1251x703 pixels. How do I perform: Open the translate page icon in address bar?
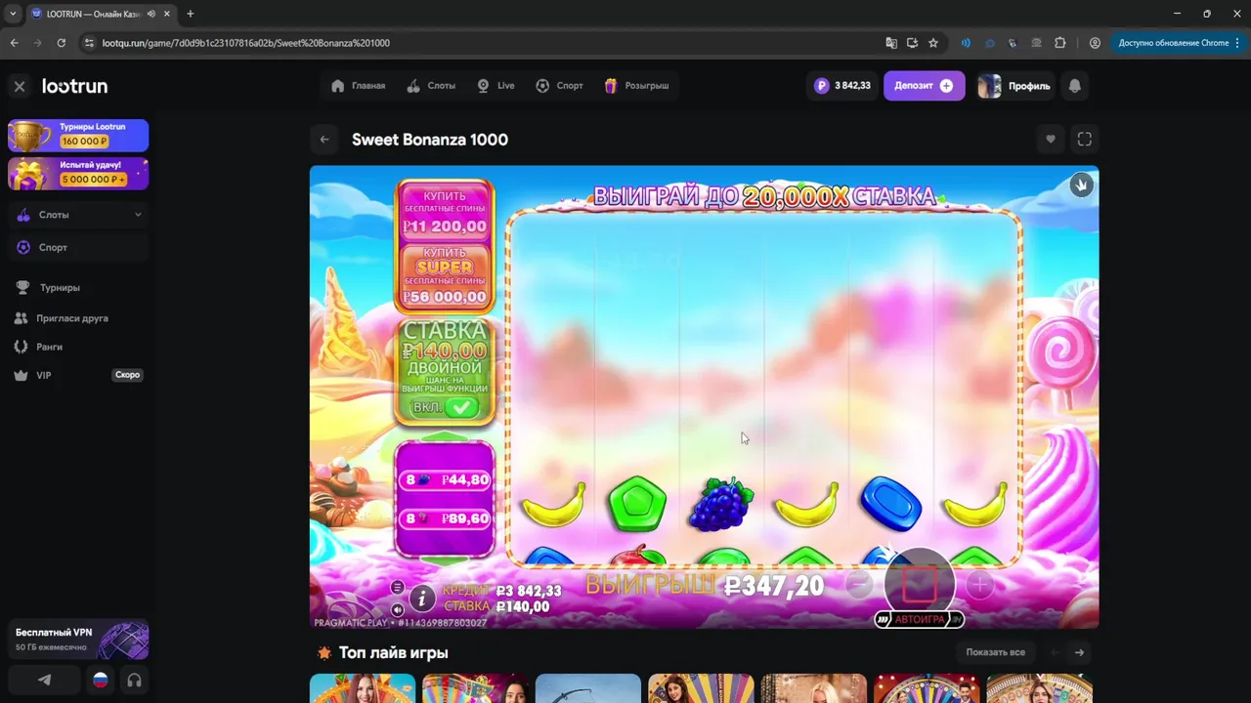click(891, 43)
